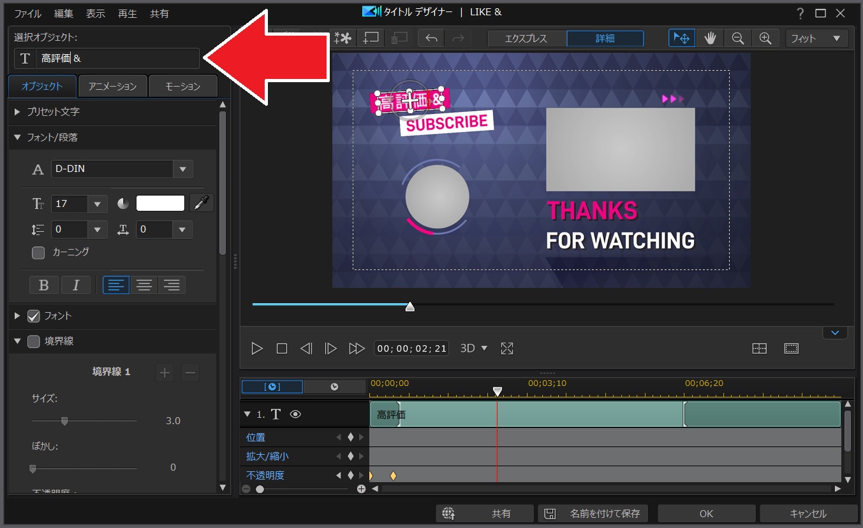
Task: Align title text to the right
Action: [x=172, y=285]
